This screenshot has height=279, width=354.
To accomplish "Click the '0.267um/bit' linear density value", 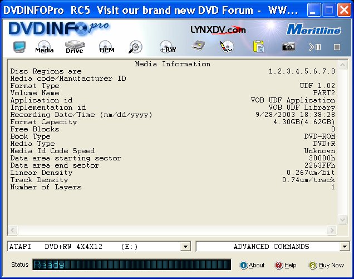I will point(311,173).
